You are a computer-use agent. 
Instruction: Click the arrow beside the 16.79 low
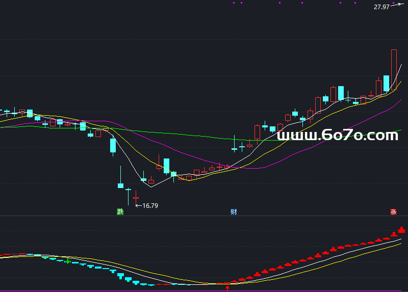138,206
